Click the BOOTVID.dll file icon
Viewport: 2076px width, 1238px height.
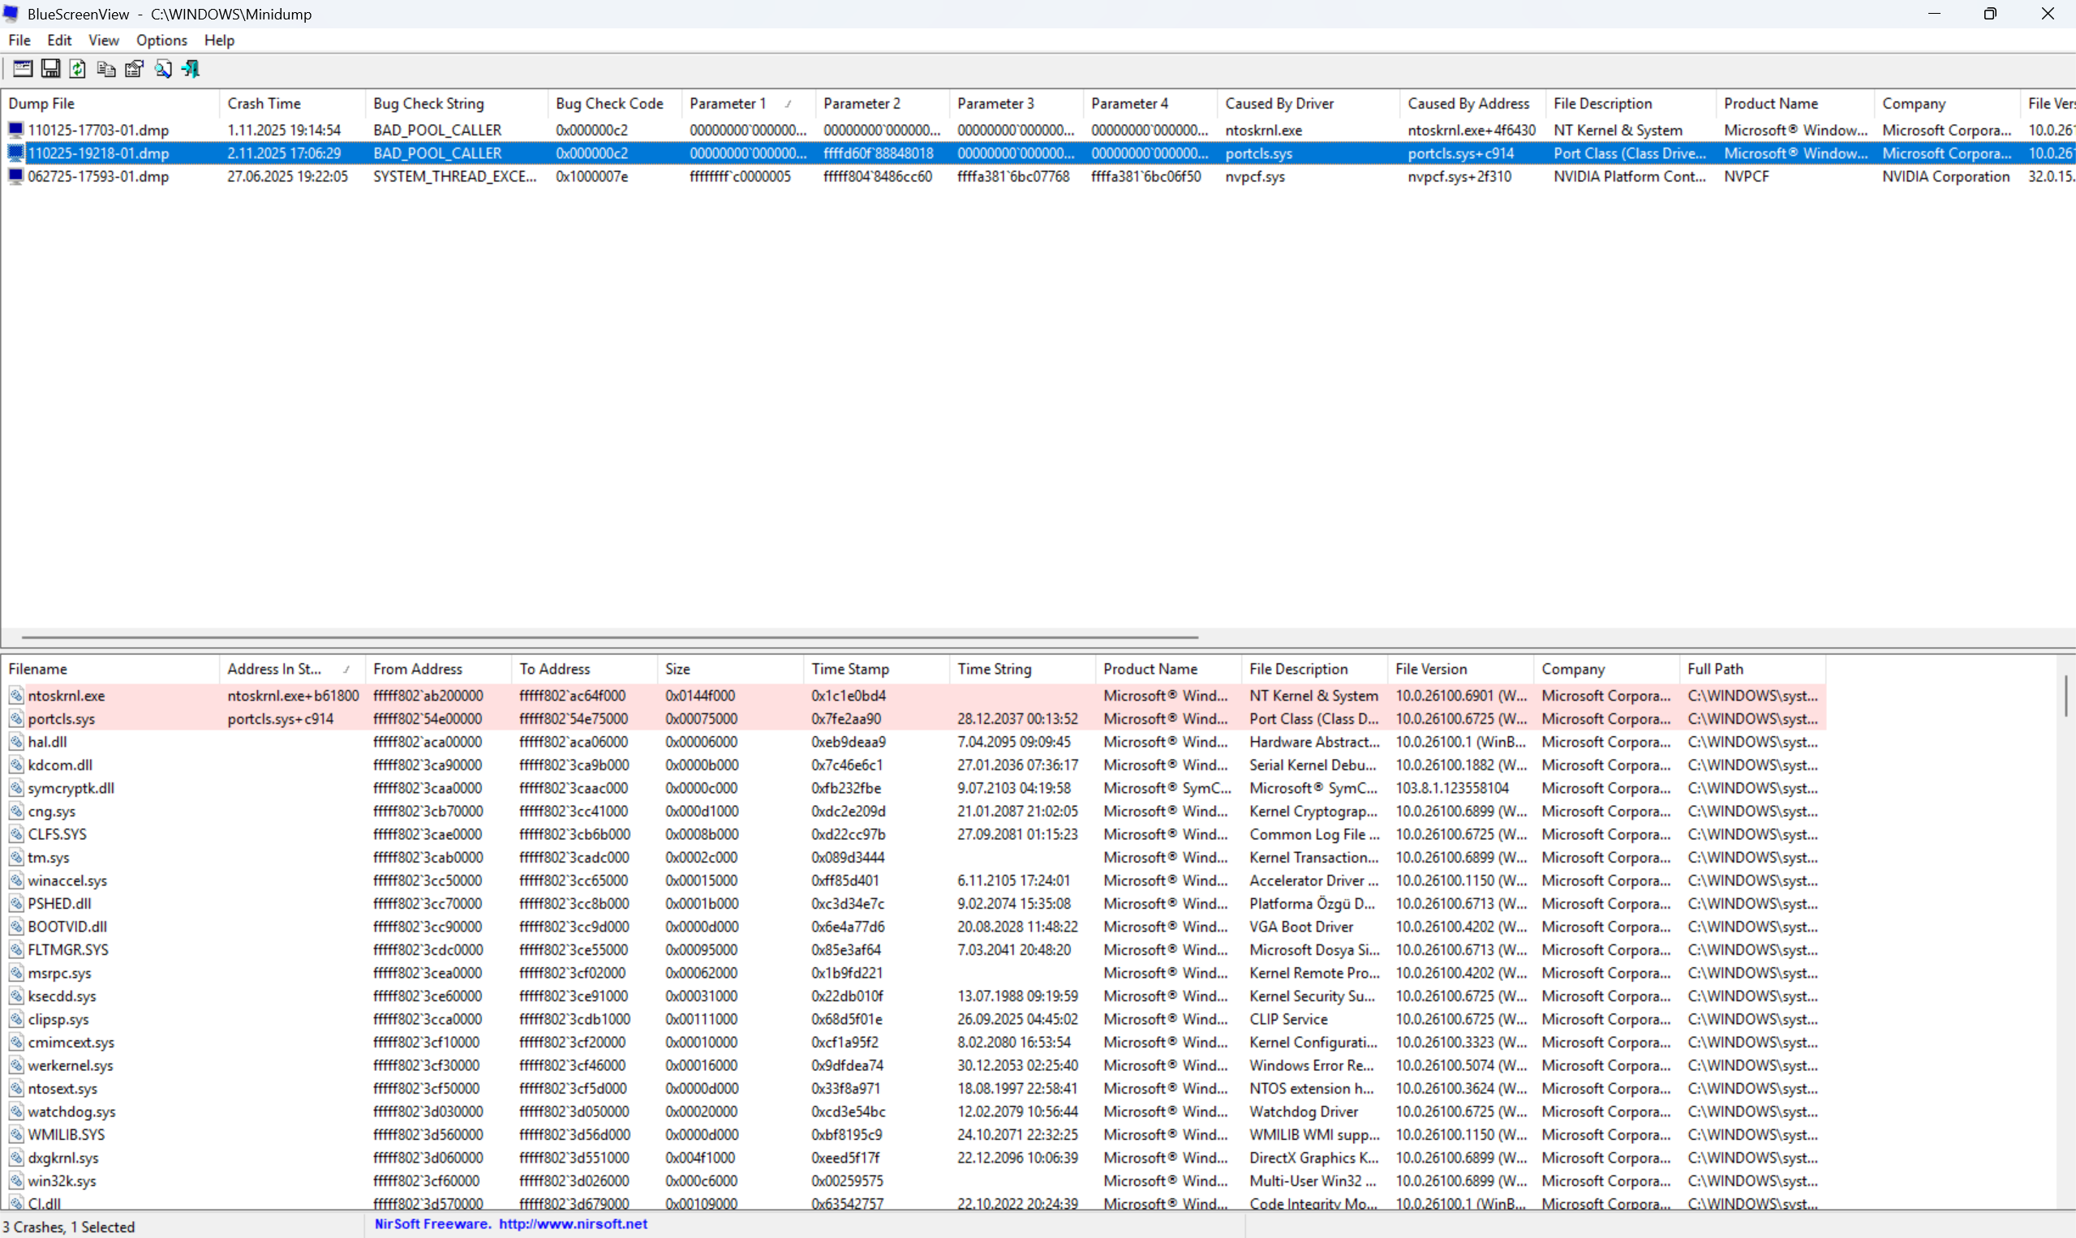pyautogui.click(x=16, y=927)
